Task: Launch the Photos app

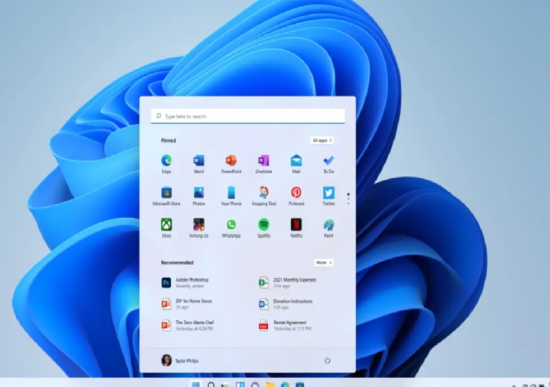Action: pyautogui.click(x=199, y=196)
